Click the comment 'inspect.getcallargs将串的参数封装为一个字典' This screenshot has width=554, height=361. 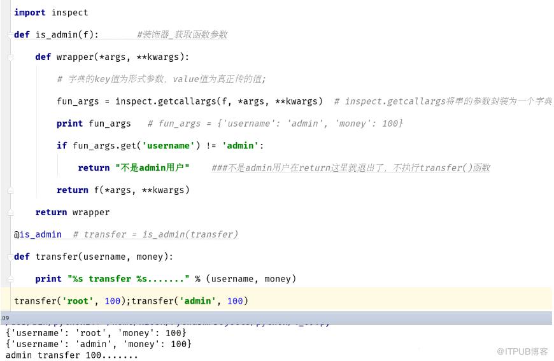(x=443, y=101)
